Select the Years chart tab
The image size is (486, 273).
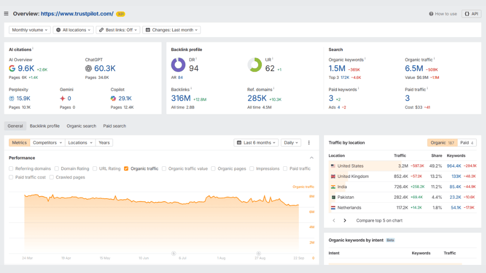(x=104, y=143)
